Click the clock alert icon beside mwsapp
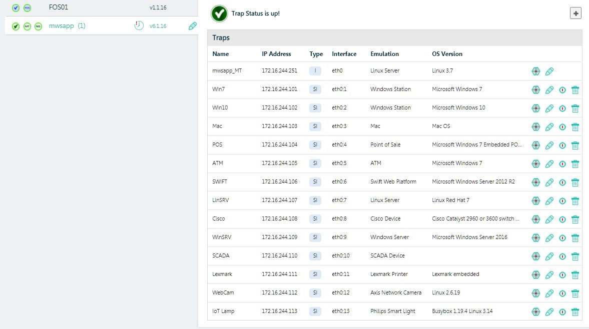589x329 pixels. (139, 25)
